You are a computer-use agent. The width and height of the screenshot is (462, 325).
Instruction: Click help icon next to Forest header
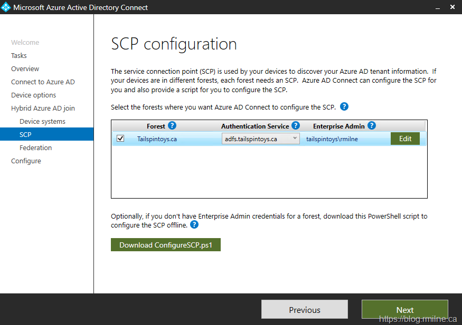(x=172, y=126)
